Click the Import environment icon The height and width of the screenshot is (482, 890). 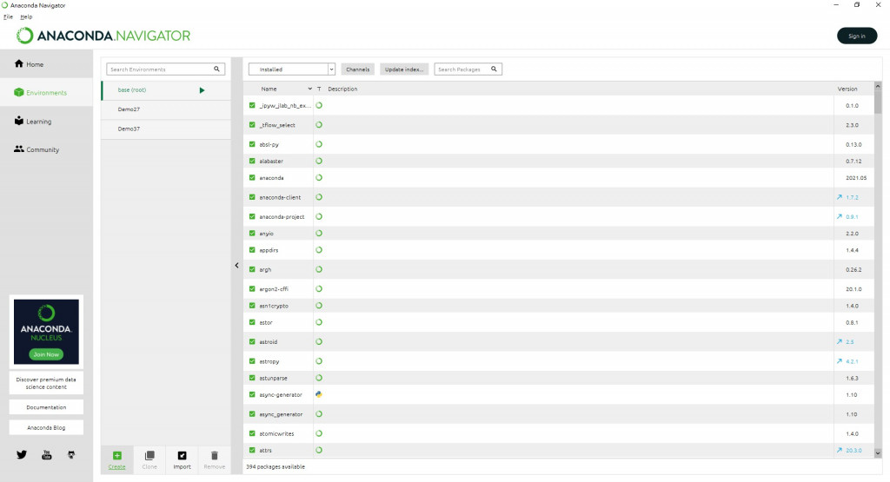coord(182,455)
